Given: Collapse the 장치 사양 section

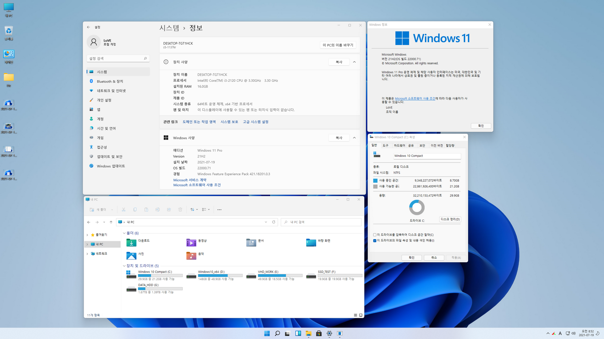Looking at the screenshot, I should click(354, 62).
